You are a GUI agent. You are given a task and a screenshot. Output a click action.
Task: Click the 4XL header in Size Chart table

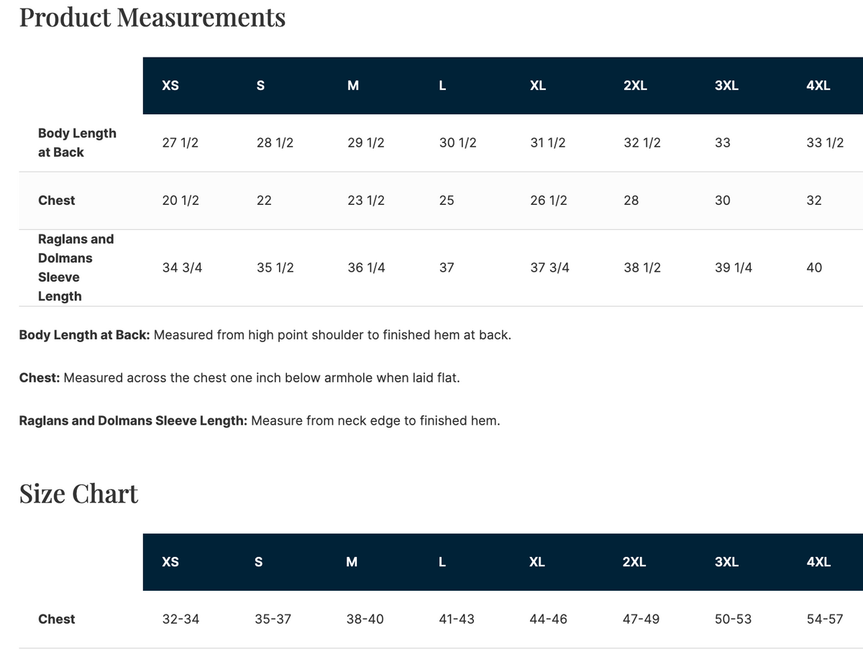pyautogui.click(x=818, y=562)
